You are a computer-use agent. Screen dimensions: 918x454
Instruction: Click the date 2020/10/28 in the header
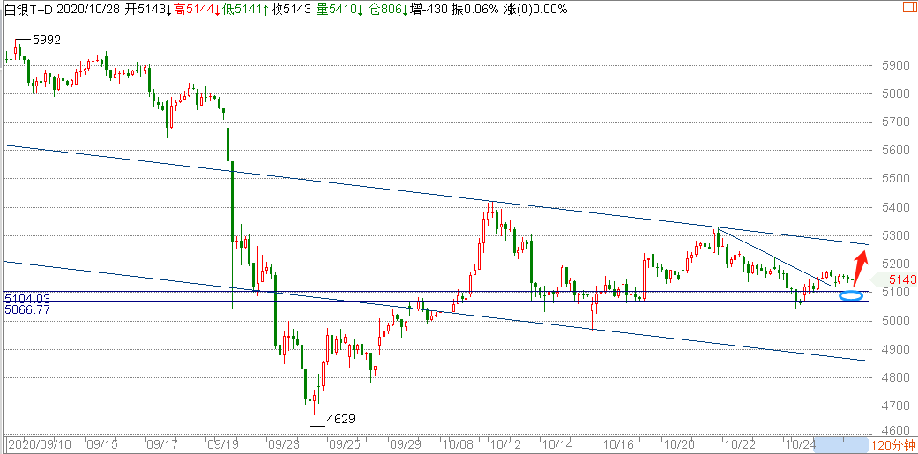86,10
